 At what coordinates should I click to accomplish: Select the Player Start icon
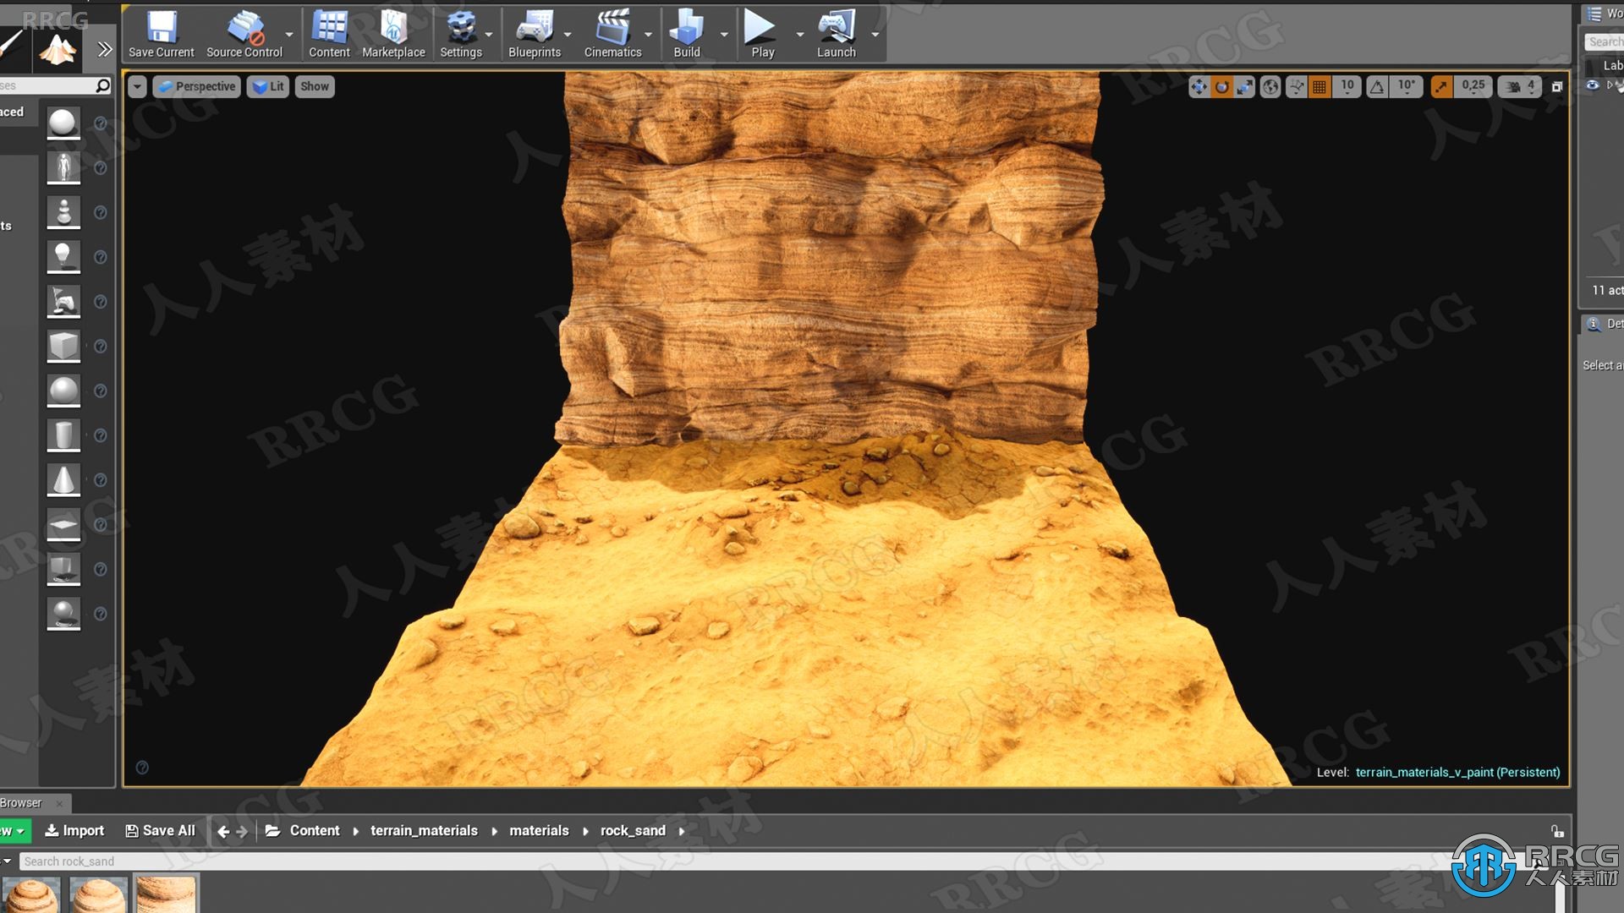[x=63, y=302]
